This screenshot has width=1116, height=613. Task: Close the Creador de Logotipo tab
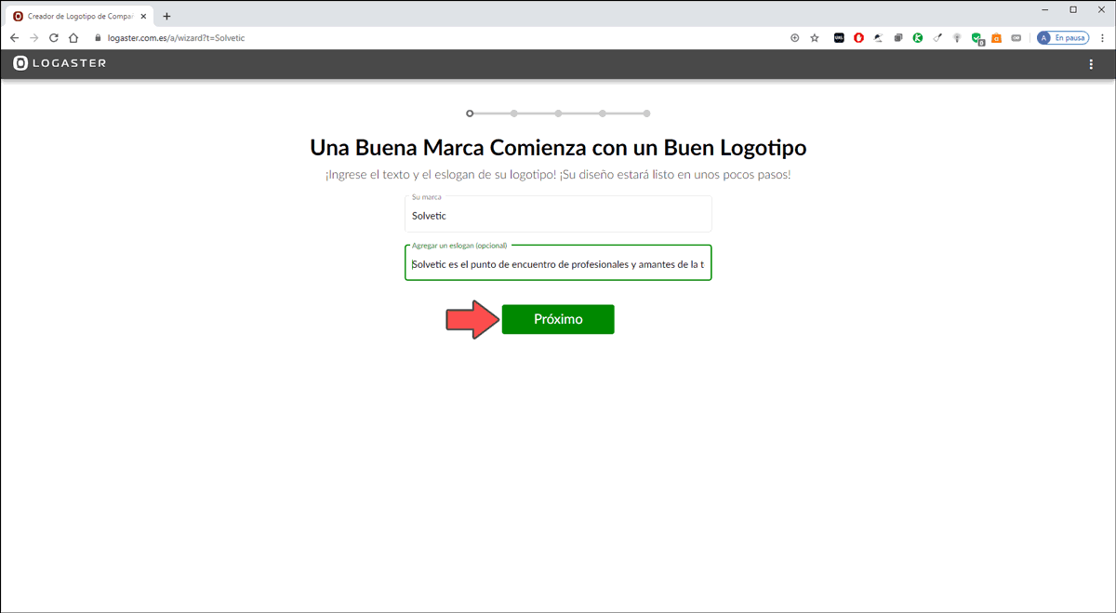(x=143, y=16)
